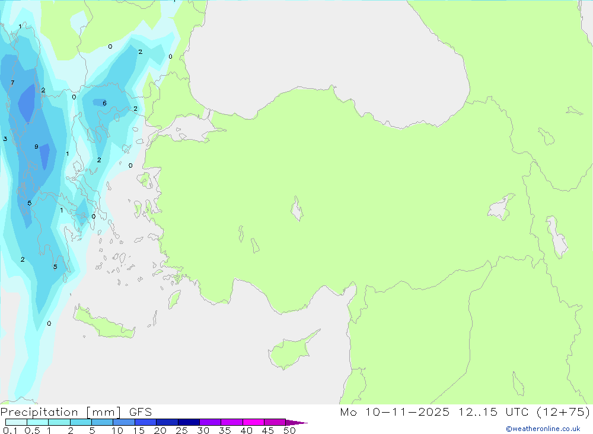
Task: Click the purple arrow past legend value 50
Action: point(296,422)
